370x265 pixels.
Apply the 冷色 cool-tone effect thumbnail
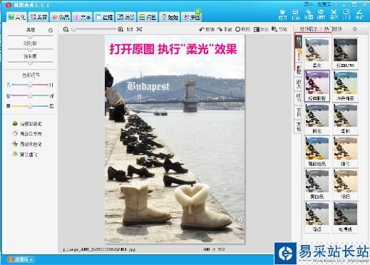345,86
